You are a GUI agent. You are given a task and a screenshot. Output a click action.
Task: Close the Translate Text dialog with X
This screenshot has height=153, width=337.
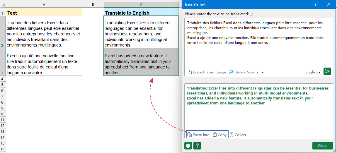(x=329, y=4)
